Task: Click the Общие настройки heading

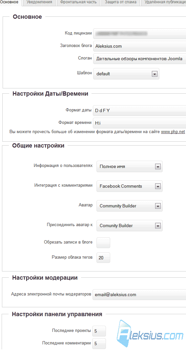Action: (38, 146)
